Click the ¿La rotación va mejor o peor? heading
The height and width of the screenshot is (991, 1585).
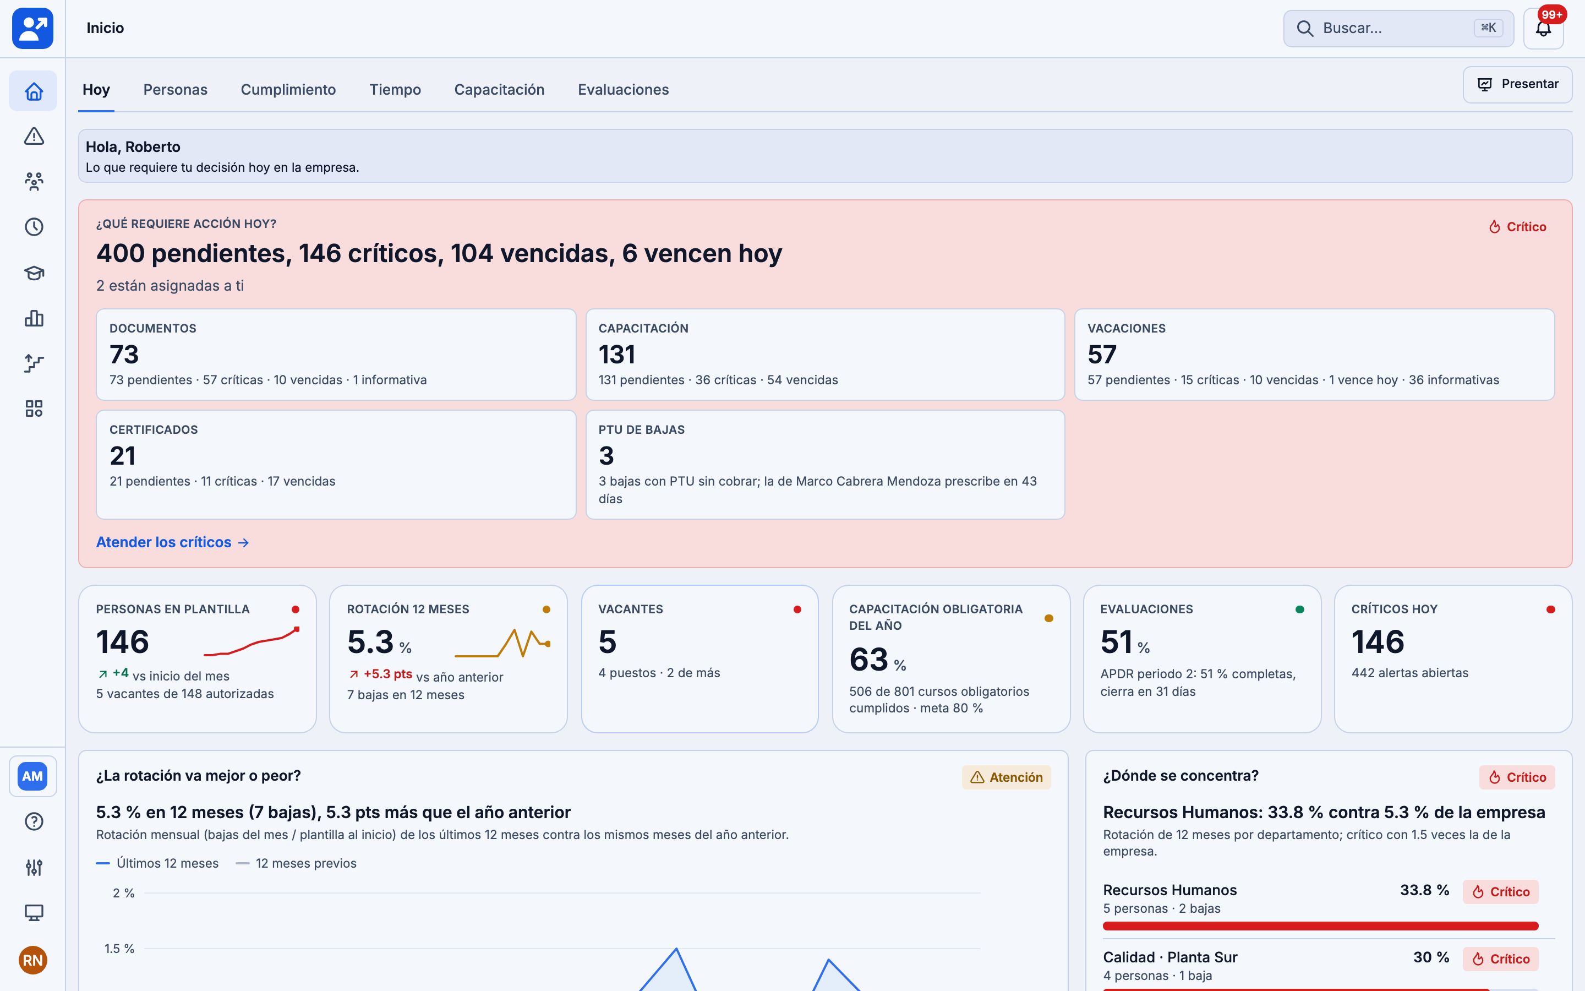[x=199, y=776]
